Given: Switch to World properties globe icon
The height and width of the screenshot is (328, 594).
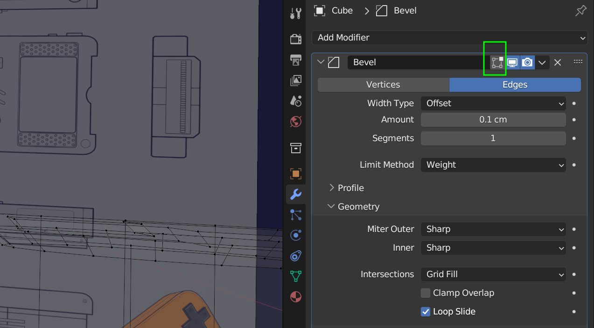Looking at the screenshot, I should tap(295, 122).
